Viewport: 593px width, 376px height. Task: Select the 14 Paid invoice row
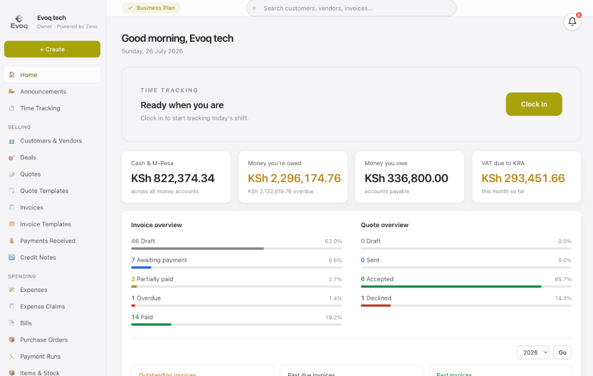tap(236, 320)
